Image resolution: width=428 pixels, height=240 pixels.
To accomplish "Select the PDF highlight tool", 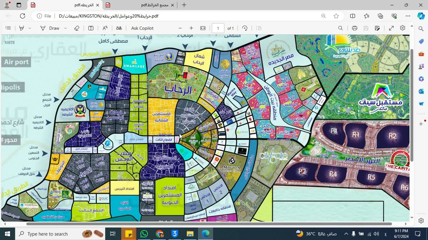I will coord(22,28).
